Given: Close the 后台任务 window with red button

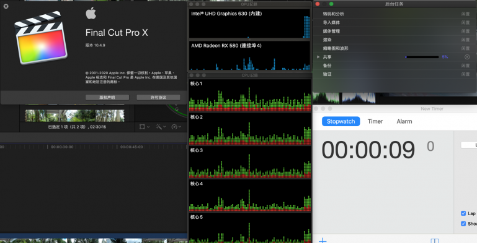Looking at the screenshot, I should tap(318, 4).
